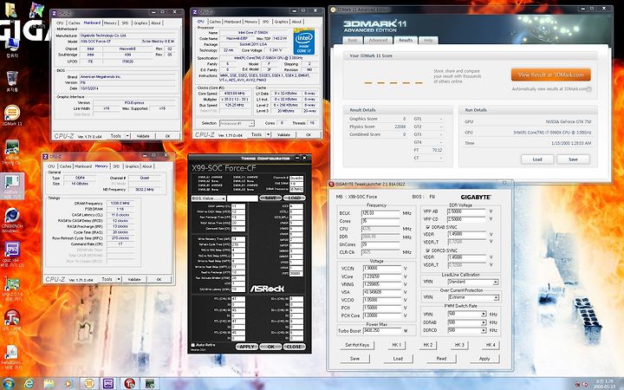Open Internet Explorer from the taskbar
The width and height of the screenshot is (624, 390).
[x=29, y=383]
